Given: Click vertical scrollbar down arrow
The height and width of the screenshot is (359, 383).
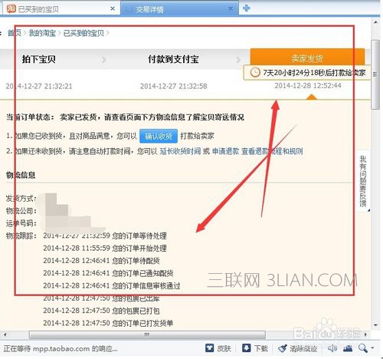Looking at the screenshot, I should point(375,325).
